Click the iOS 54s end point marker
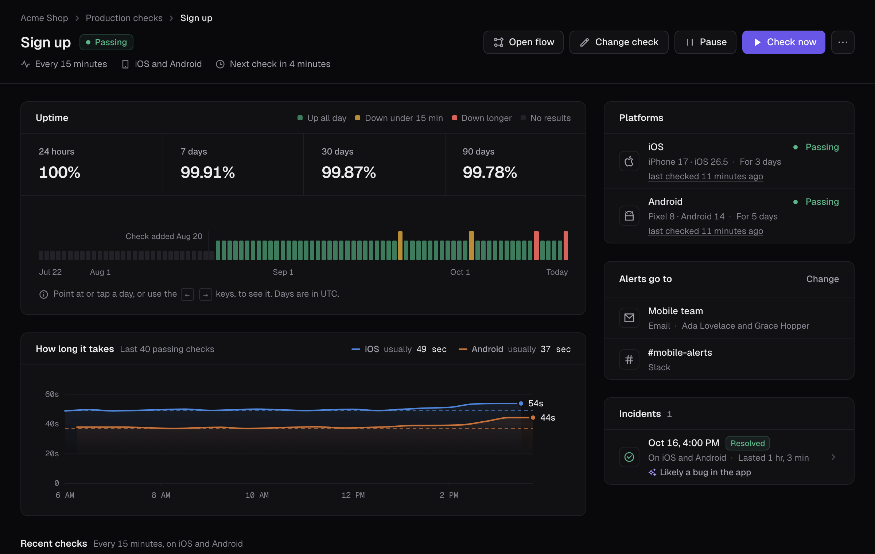The width and height of the screenshot is (875, 554). (x=521, y=403)
